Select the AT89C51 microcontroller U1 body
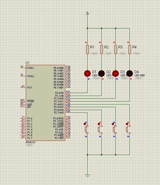The height and width of the screenshot is (185, 160). click(45, 102)
